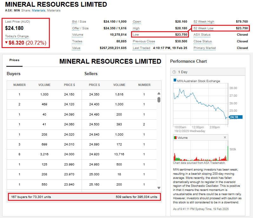Click the buyers VOLUME column header
253x218 pixels.
coord(44,85)
